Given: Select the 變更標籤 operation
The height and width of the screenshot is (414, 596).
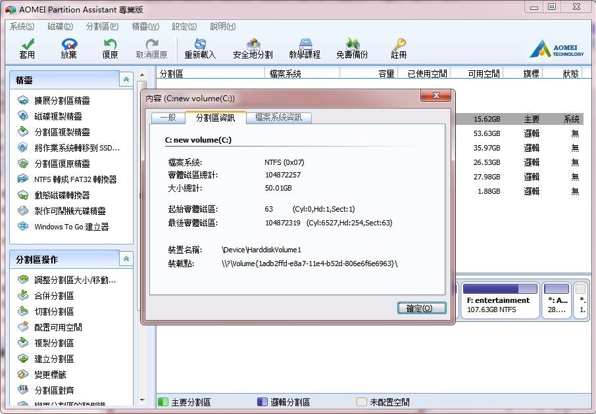Looking at the screenshot, I should tap(50, 375).
